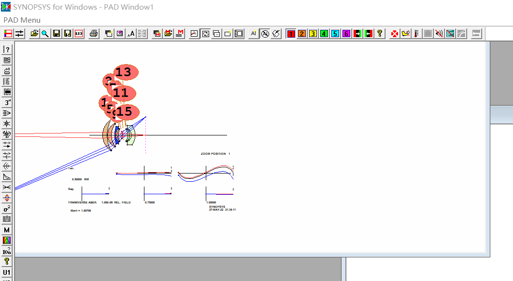
Task: Click the open folder icon
Action: [x=34, y=34]
